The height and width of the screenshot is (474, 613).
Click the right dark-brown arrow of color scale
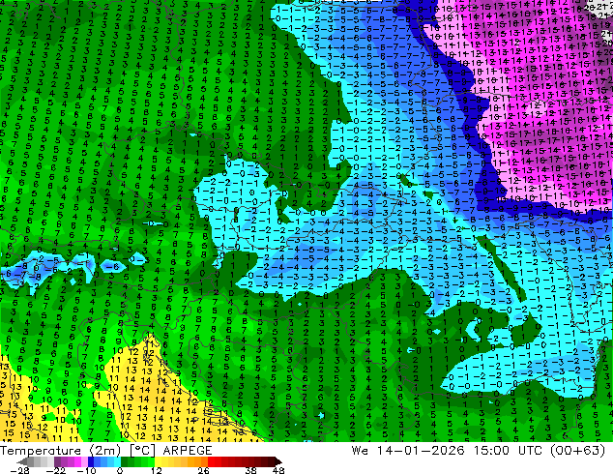(277, 461)
